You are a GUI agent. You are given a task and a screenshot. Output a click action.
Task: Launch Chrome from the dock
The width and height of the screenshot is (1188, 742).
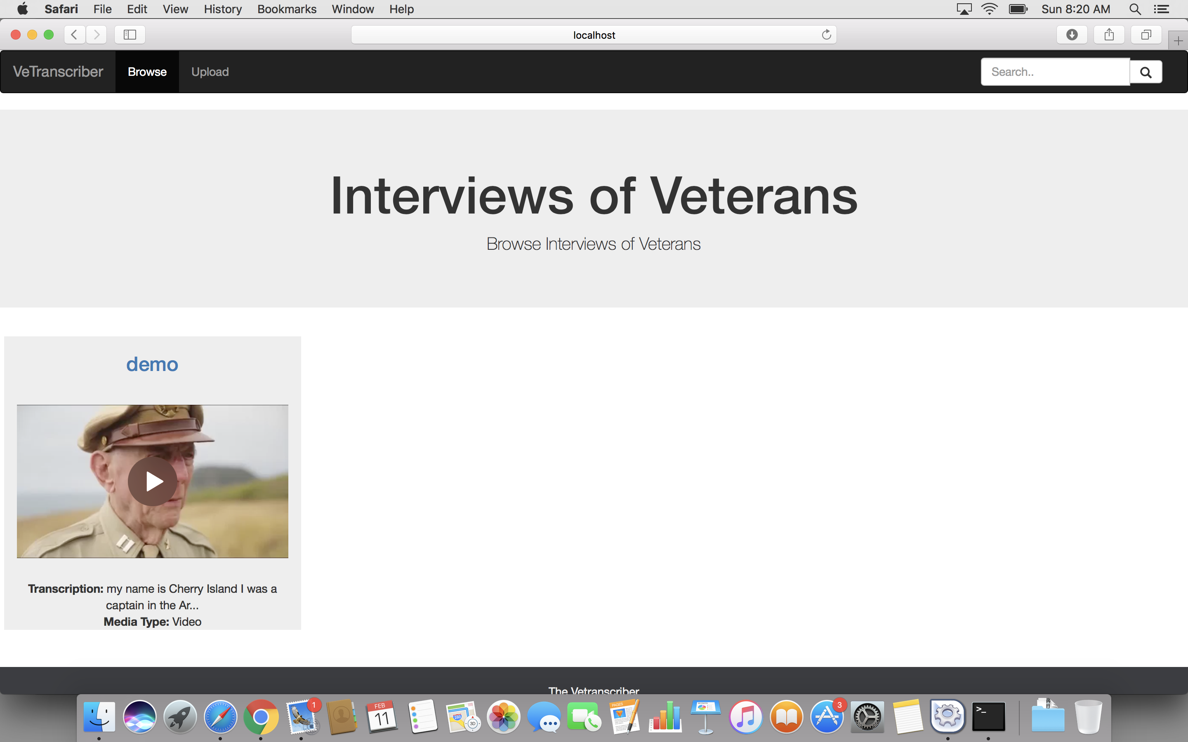(261, 716)
